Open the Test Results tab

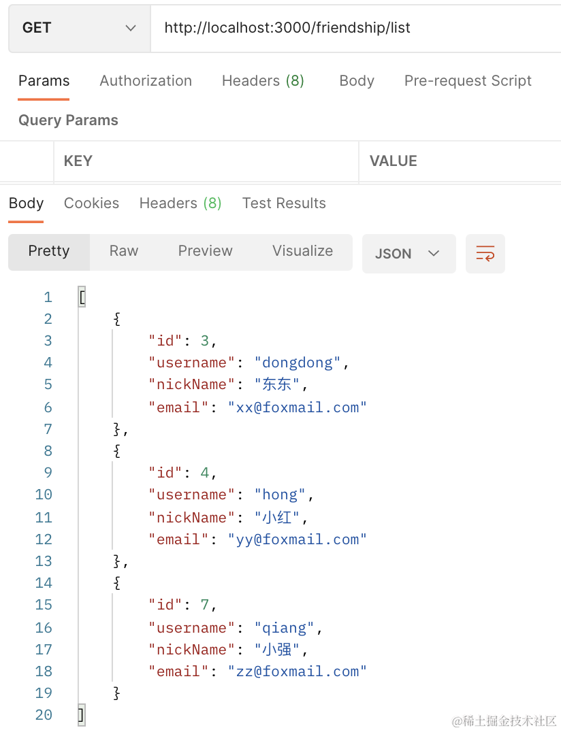tap(284, 203)
